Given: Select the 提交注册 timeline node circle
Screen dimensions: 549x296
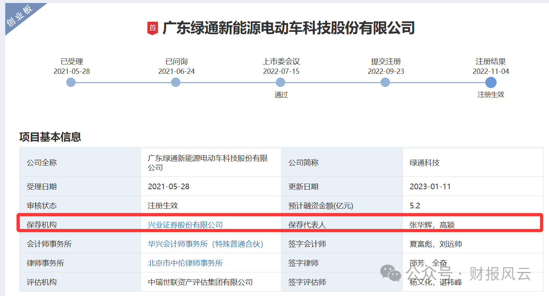Looking at the screenshot, I should tap(385, 82).
